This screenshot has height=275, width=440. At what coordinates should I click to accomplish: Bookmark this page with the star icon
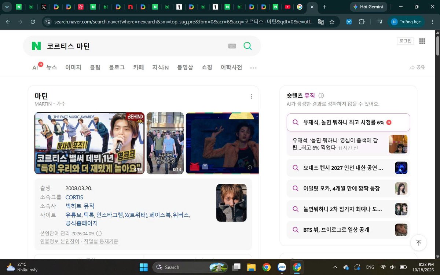point(332,22)
